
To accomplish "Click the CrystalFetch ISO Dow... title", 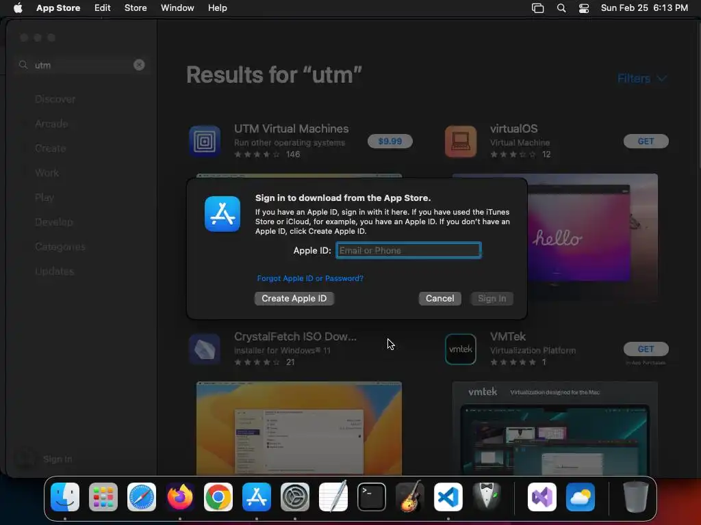I will [295, 336].
